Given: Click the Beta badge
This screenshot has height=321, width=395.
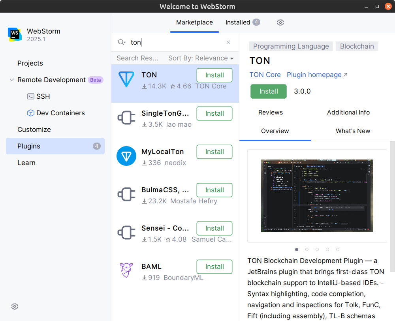Looking at the screenshot, I should tap(96, 80).
